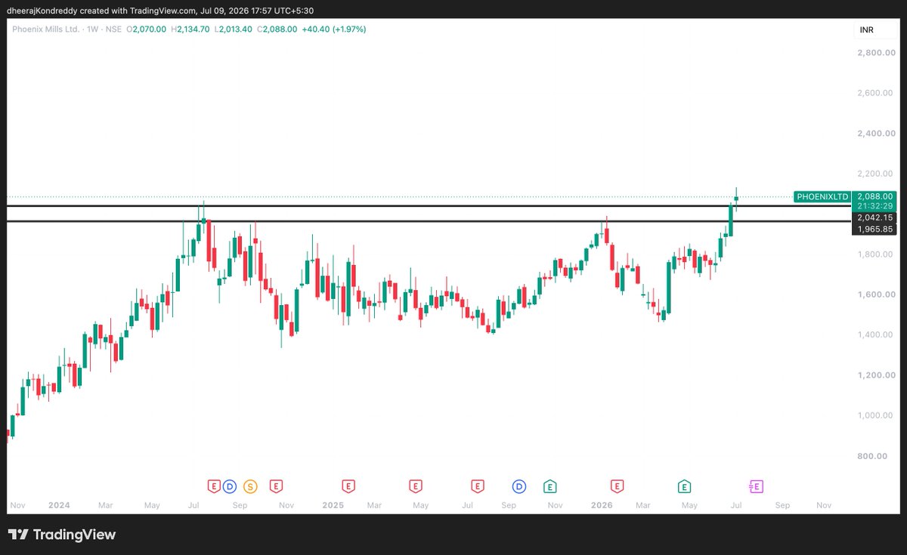Click the 2,800.00 price axis label
The image size is (907, 555).
click(876, 53)
